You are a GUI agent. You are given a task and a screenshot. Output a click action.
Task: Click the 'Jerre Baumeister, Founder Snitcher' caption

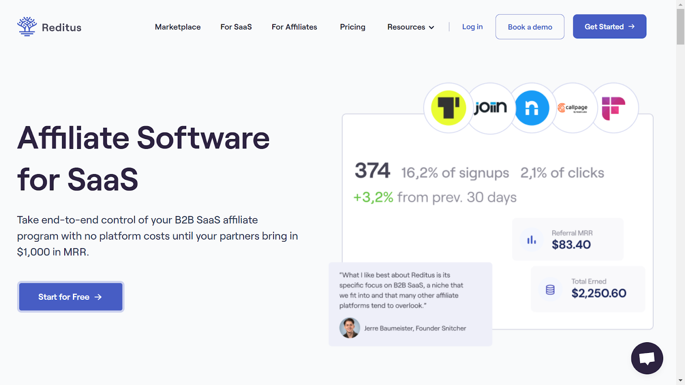(x=415, y=328)
